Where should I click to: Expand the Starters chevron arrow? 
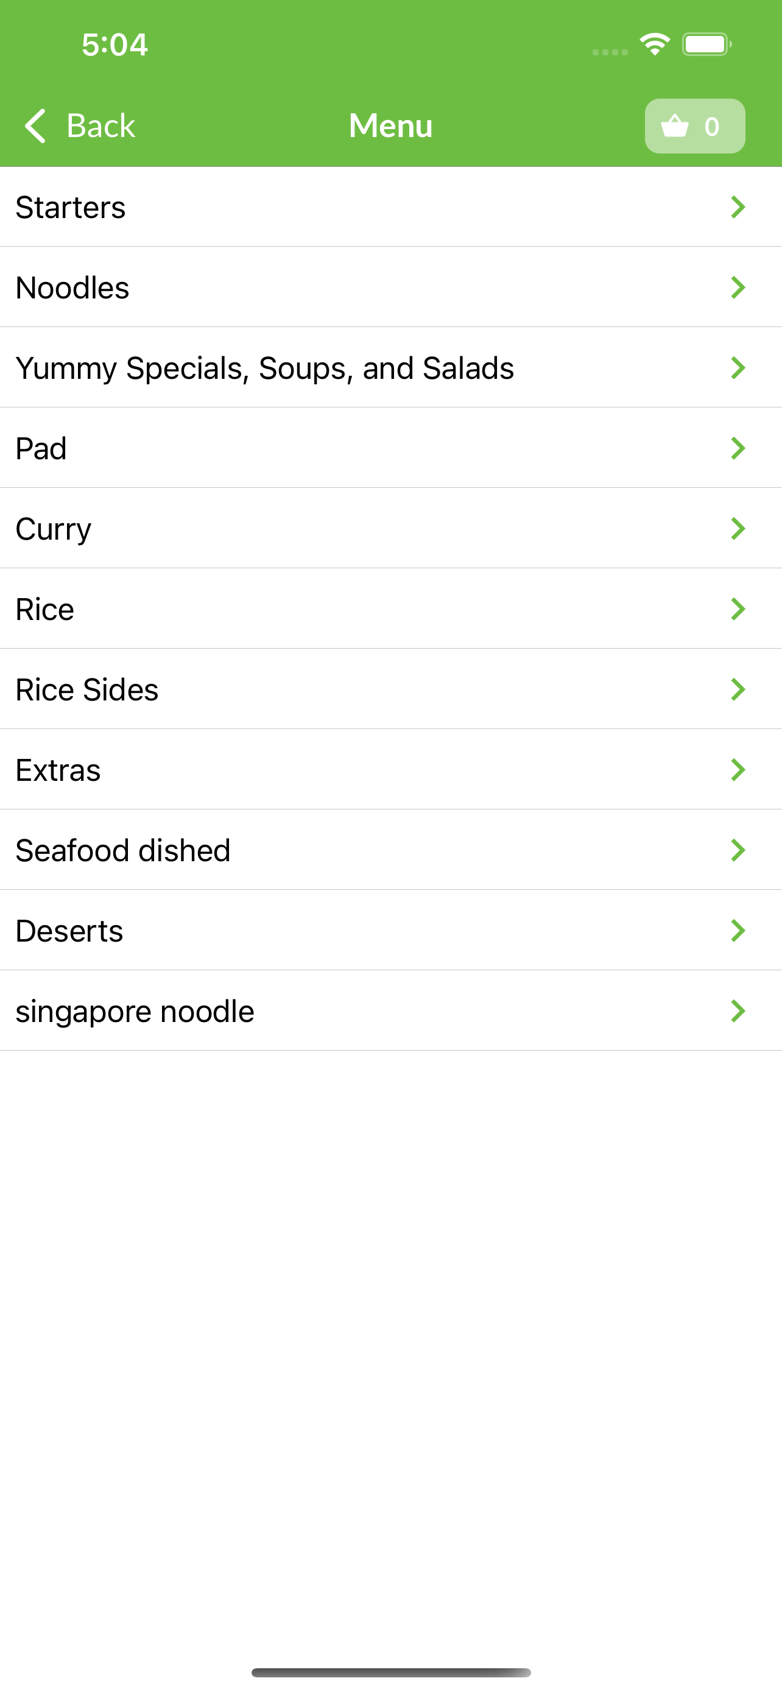[x=738, y=207]
